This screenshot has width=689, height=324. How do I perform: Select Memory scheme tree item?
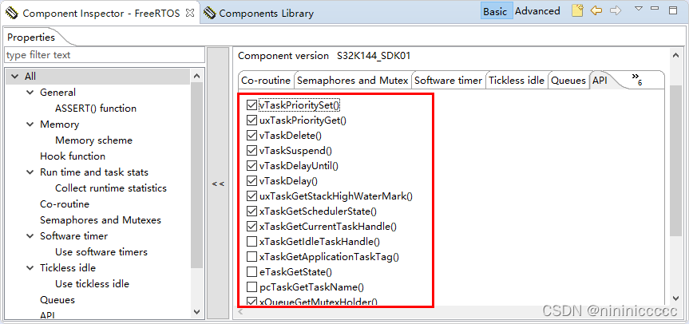93,140
